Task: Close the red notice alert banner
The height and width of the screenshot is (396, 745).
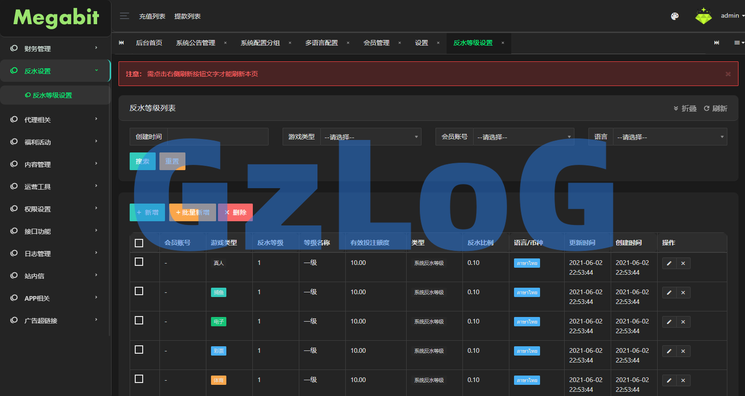Action: click(x=728, y=74)
